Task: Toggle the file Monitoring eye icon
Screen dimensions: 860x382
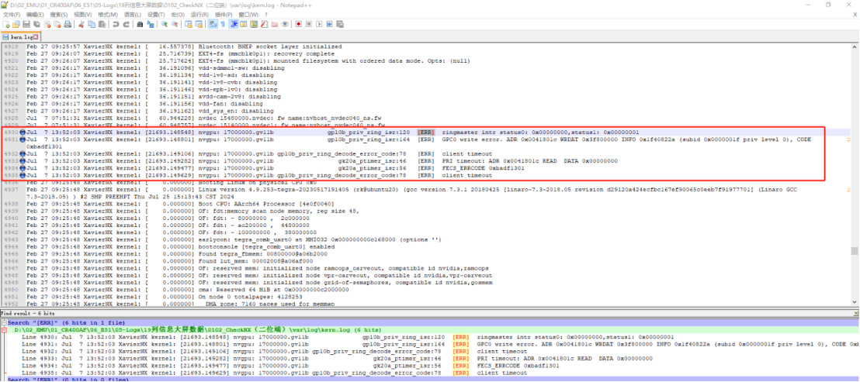Action: point(285,24)
